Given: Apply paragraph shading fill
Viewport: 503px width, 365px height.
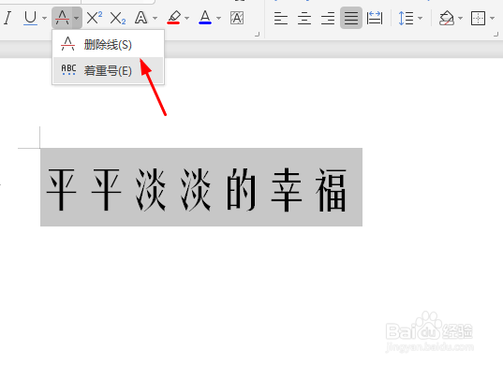Looking at the screenshot, I should [447, 18].
